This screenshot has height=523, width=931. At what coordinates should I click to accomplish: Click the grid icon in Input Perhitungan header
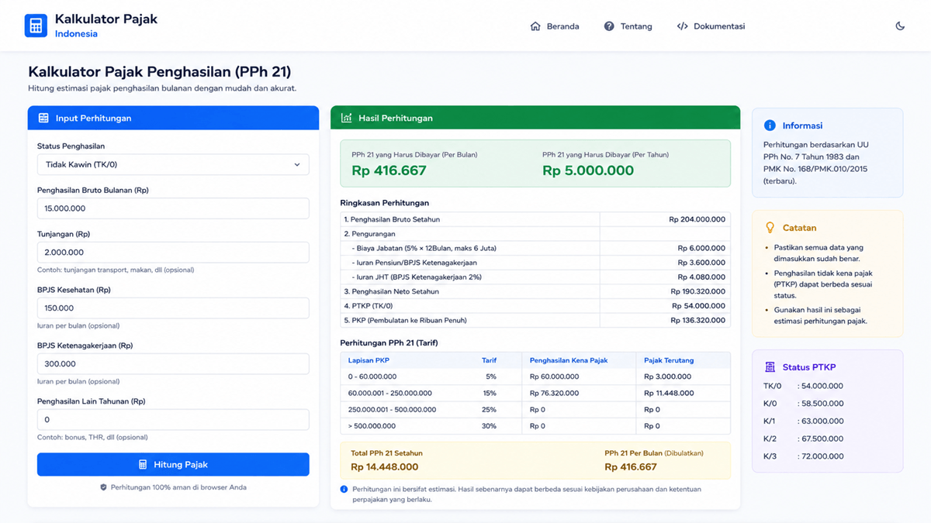(x=43, y=119)
